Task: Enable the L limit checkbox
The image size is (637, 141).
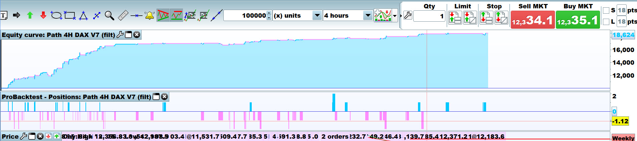Action: [606, 22]
